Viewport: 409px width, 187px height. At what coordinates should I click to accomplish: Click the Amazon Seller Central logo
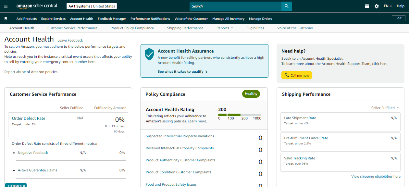(x=37, y=6)
